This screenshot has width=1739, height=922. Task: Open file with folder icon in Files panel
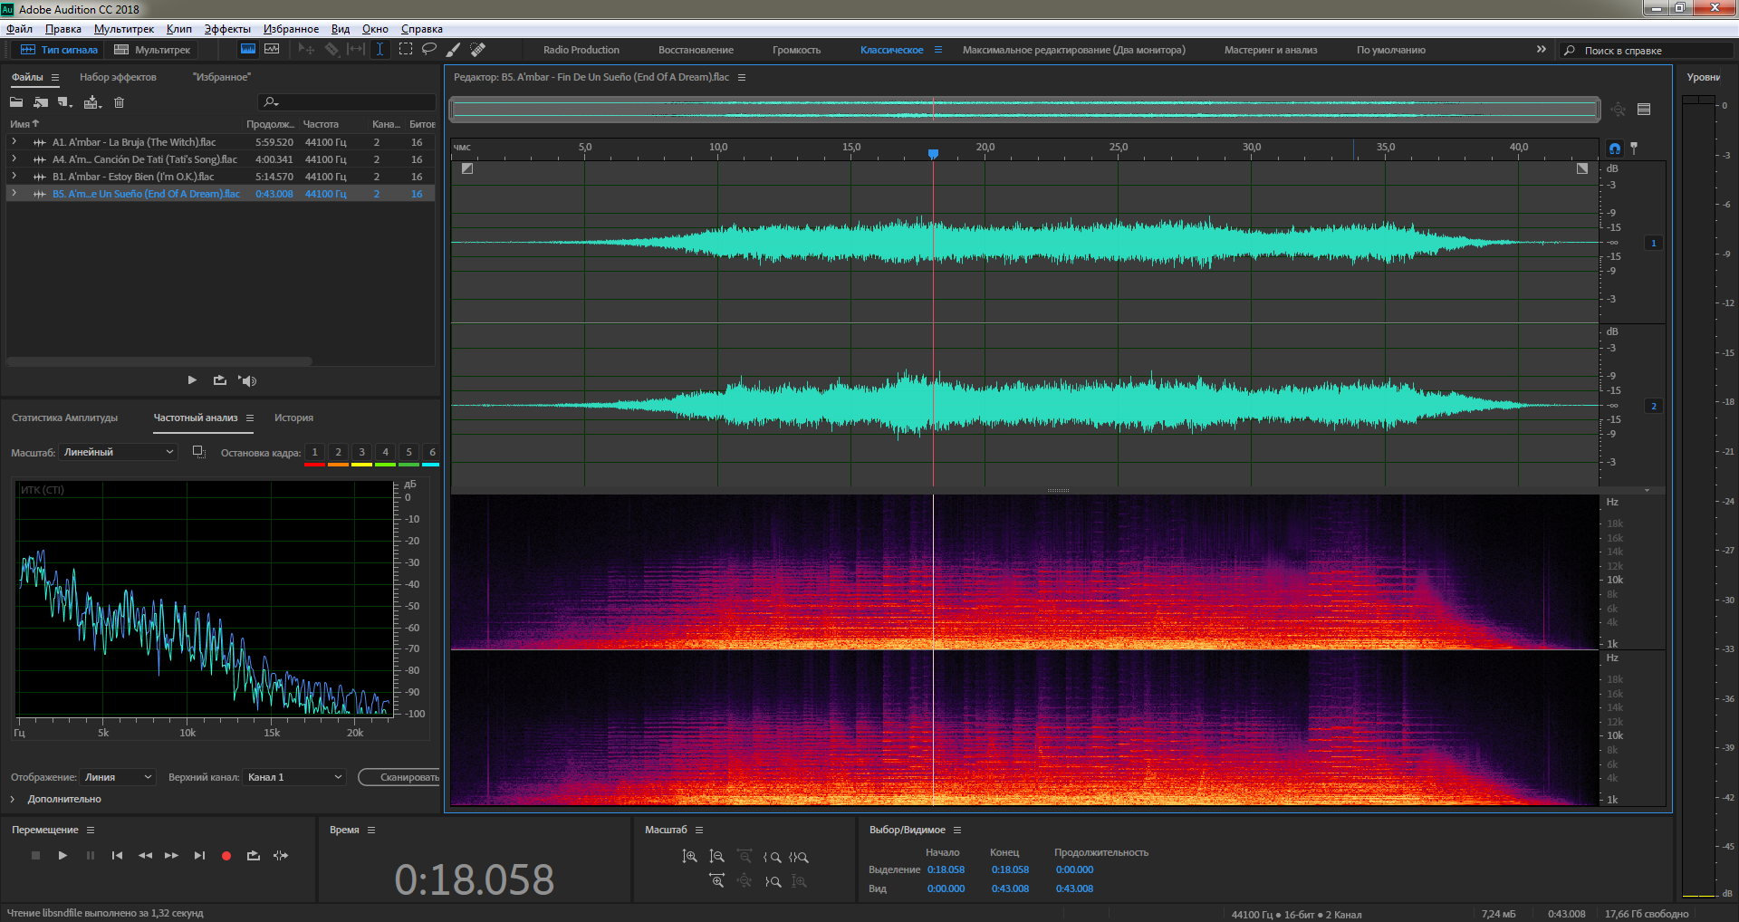(16, 102)
